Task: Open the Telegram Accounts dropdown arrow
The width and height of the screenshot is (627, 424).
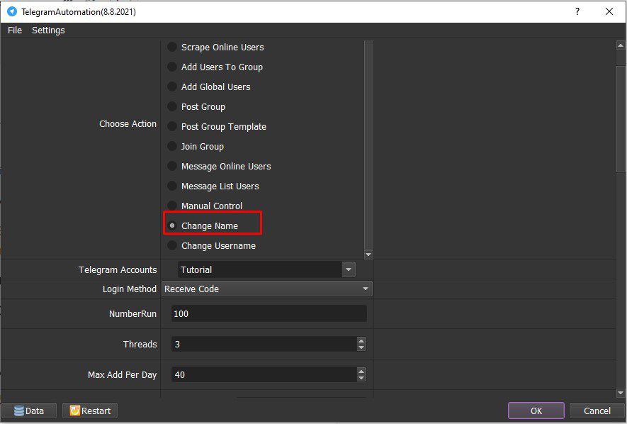Action: (349, 269)
